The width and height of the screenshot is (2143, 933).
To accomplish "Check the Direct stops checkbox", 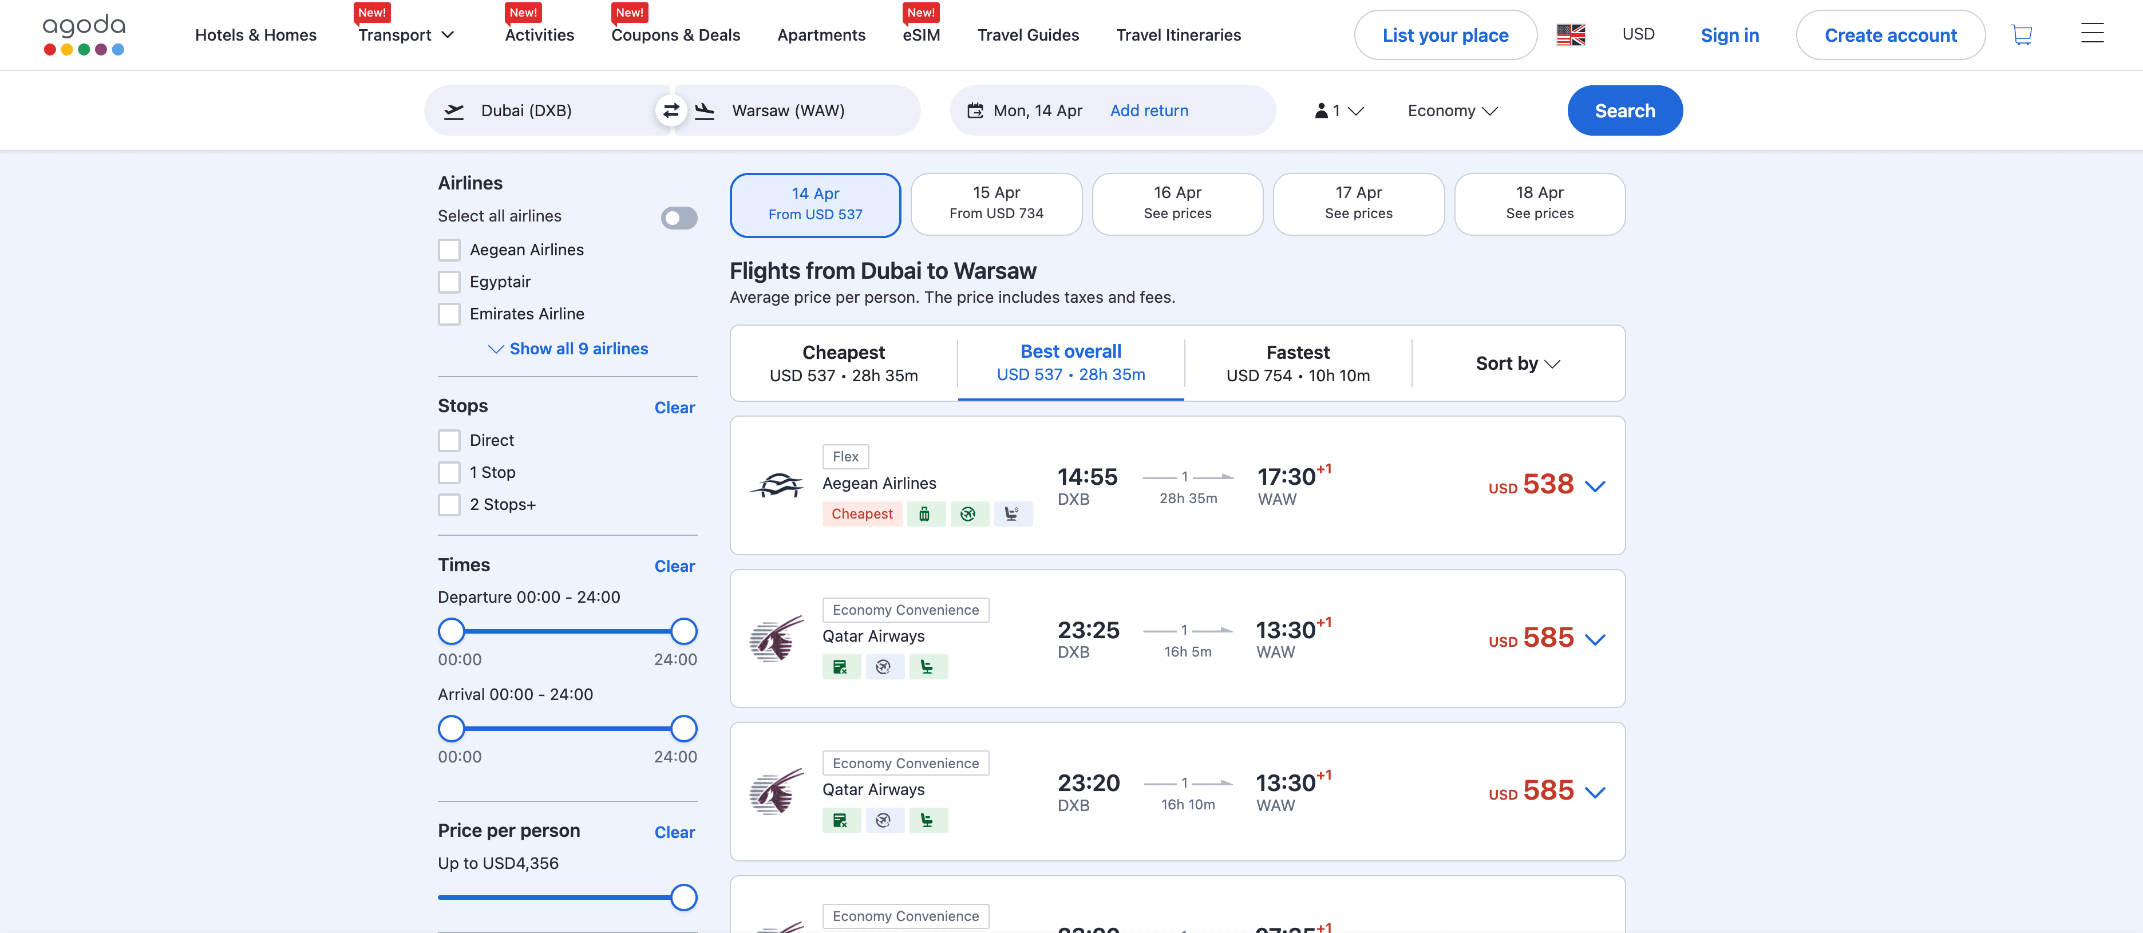I will click(x=449, y=440).
